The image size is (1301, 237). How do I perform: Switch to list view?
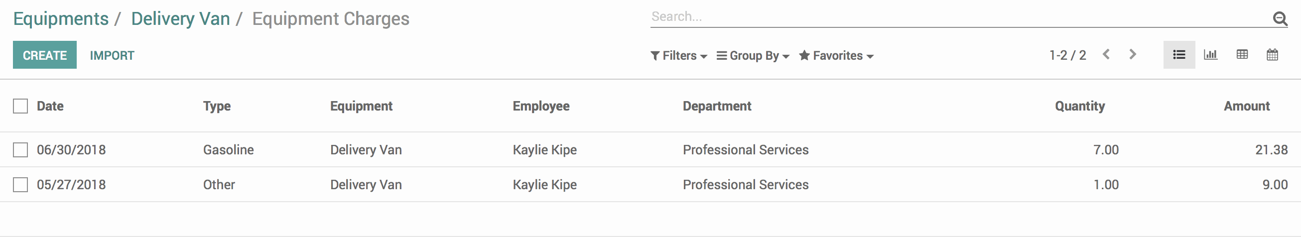tap(1179, 55)
